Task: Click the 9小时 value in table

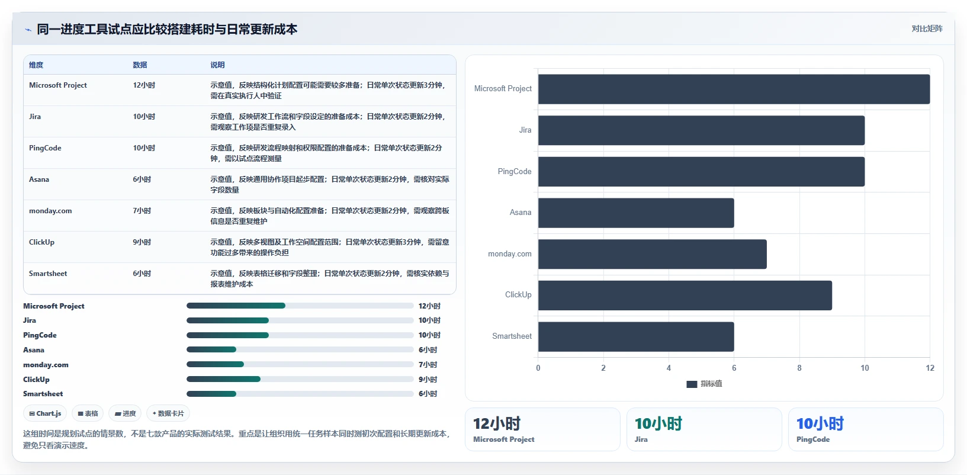Action: tap(142, 242)
